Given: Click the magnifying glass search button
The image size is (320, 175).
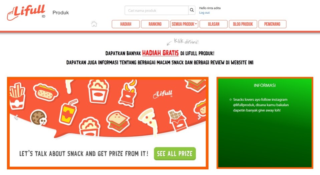Looking at the screenshot, I should [192, 10].
